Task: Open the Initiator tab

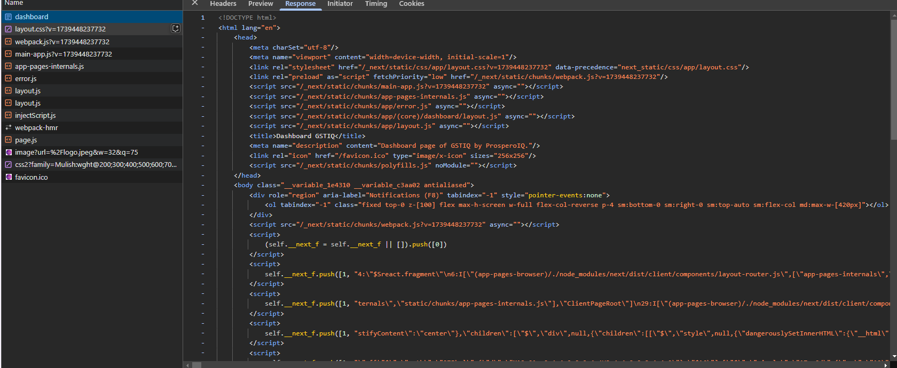Action: coord(340,4)
